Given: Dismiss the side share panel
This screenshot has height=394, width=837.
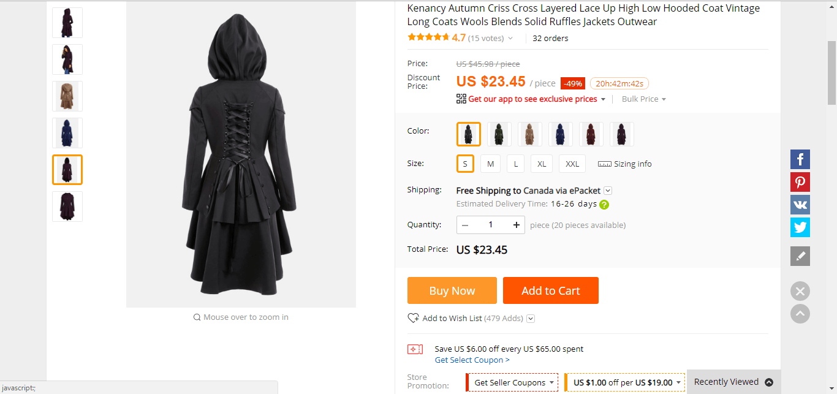Looking at the screenshot, I should [800, 291].
